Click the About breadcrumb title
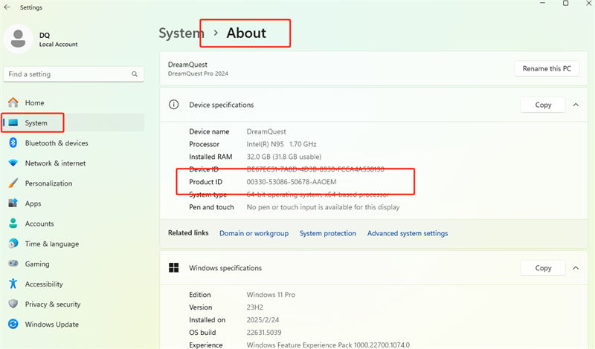The width and height of the screenshot is (595, 349). pyautogui.click(x=246, y=33)
